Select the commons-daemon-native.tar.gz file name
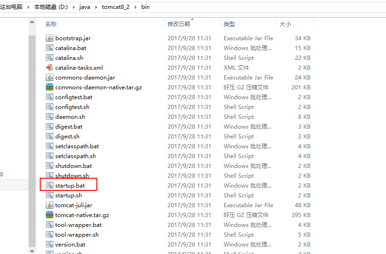Screen dimensions: 386x254 click(x=98, y=87)
